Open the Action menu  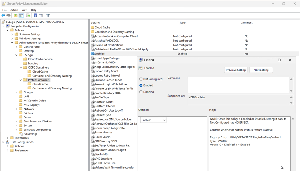(x=14, y=10)
